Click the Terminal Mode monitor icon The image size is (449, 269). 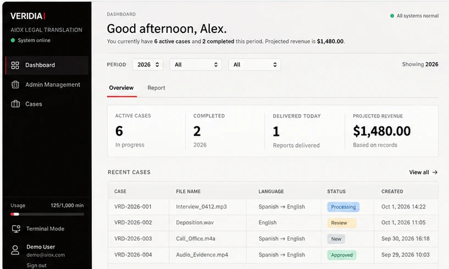click(x=16, y=228)
